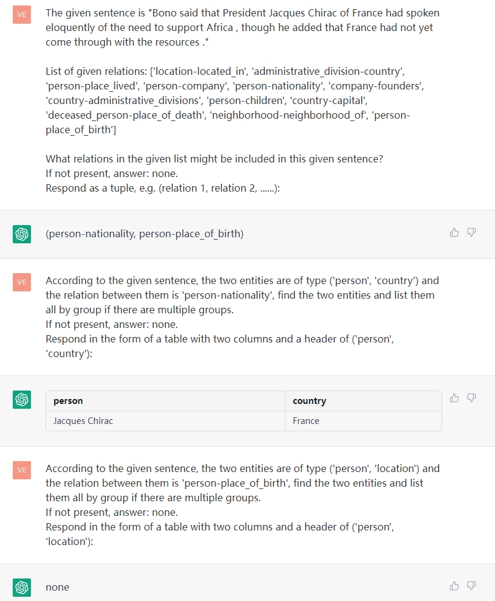Click the sentence quoting Bono and Jacques Chirac
Image resolution: width=495 pixels, height=601 pixels.
pos(242,27)
